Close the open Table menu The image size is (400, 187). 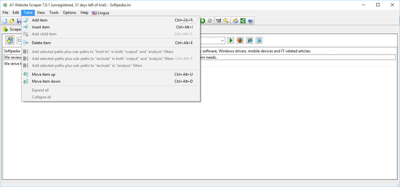(28, 13)
